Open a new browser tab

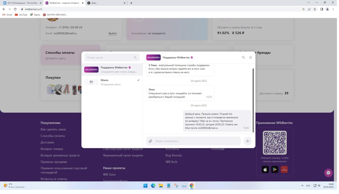(131, 3)
